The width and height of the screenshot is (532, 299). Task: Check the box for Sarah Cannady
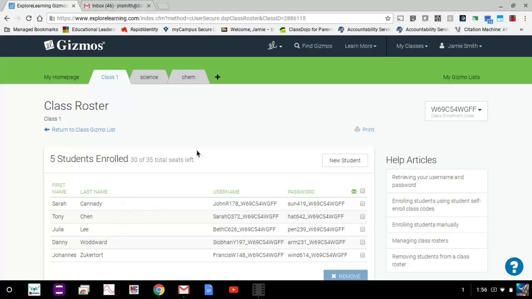coord(362,204)
